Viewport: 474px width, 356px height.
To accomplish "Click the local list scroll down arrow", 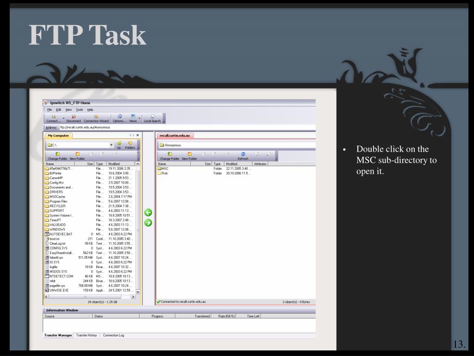I will 138,292.
